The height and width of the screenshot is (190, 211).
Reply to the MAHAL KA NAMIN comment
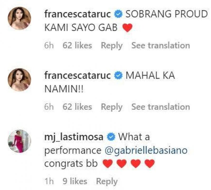[x=112, y=107]
